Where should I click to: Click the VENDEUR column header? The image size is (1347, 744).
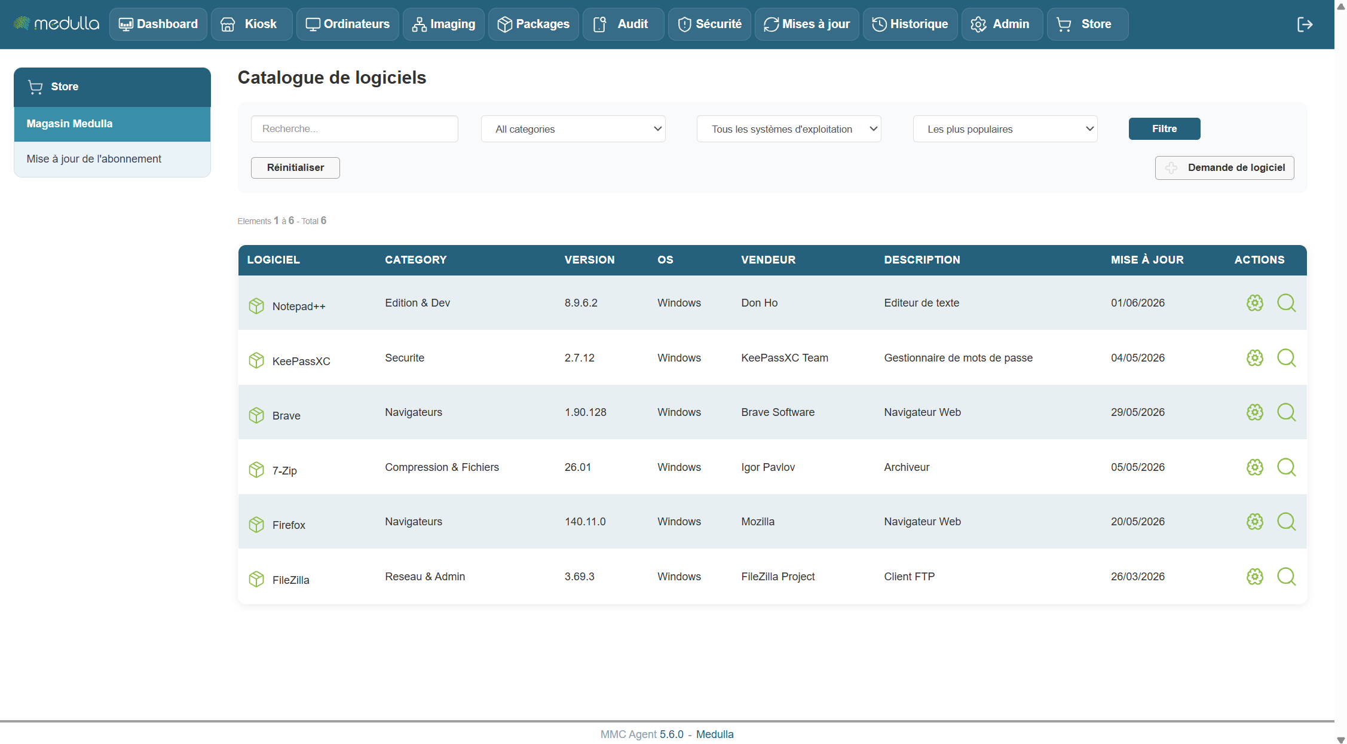769,260
